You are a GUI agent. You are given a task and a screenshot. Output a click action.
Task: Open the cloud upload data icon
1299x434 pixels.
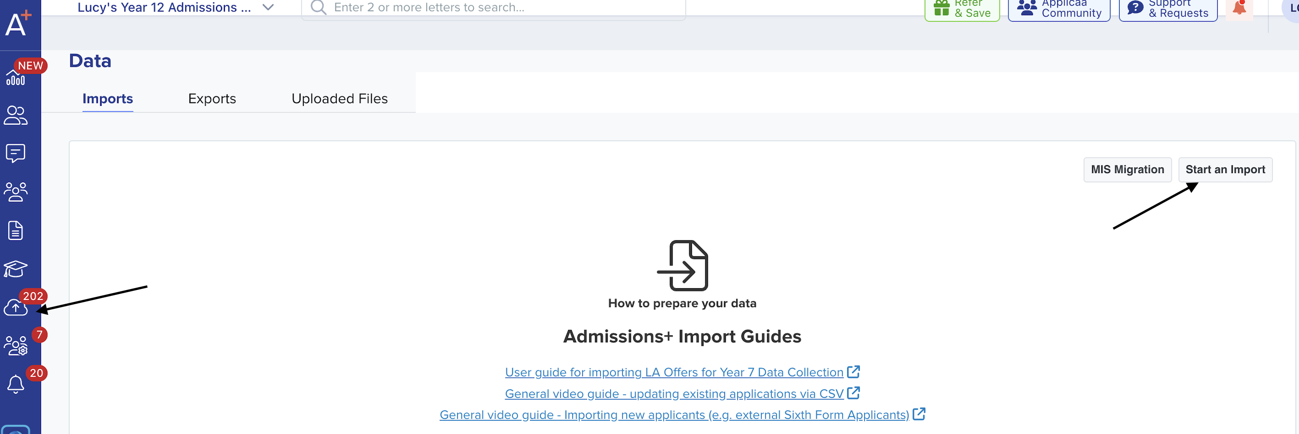(16, 307)
